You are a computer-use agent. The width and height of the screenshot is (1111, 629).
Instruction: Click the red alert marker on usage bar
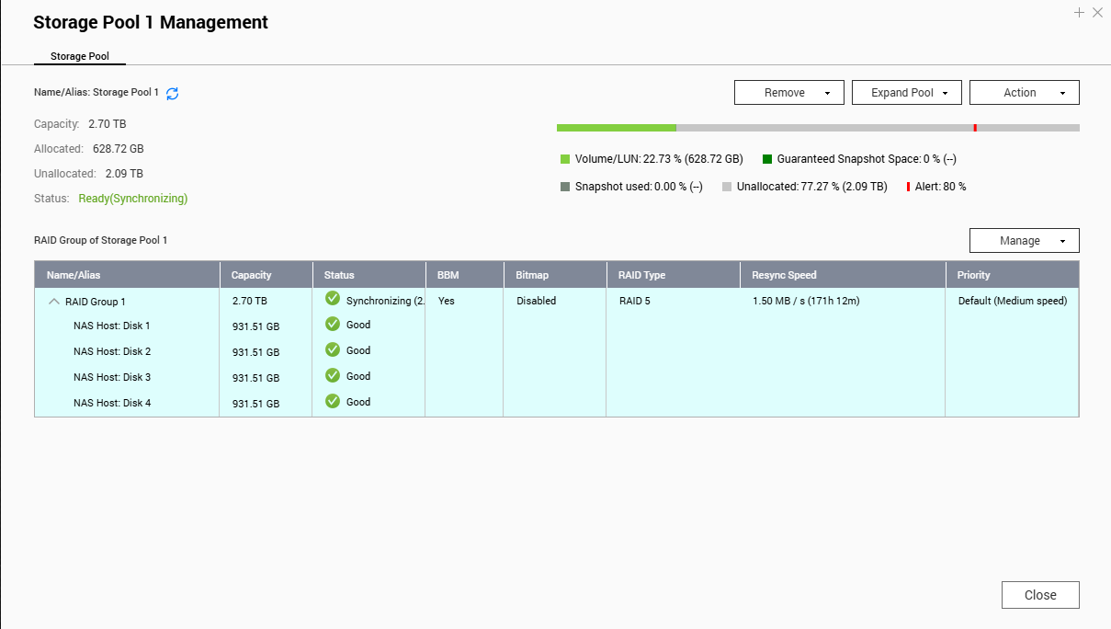pos(975,128)
